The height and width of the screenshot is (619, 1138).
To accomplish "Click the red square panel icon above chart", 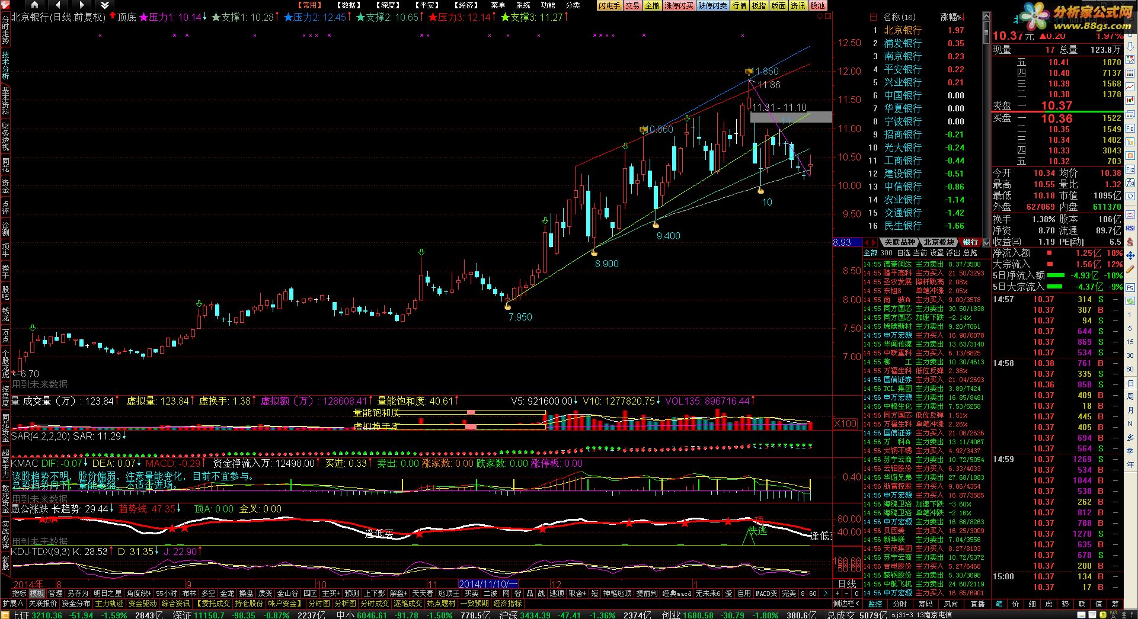I will click(828, 17).
